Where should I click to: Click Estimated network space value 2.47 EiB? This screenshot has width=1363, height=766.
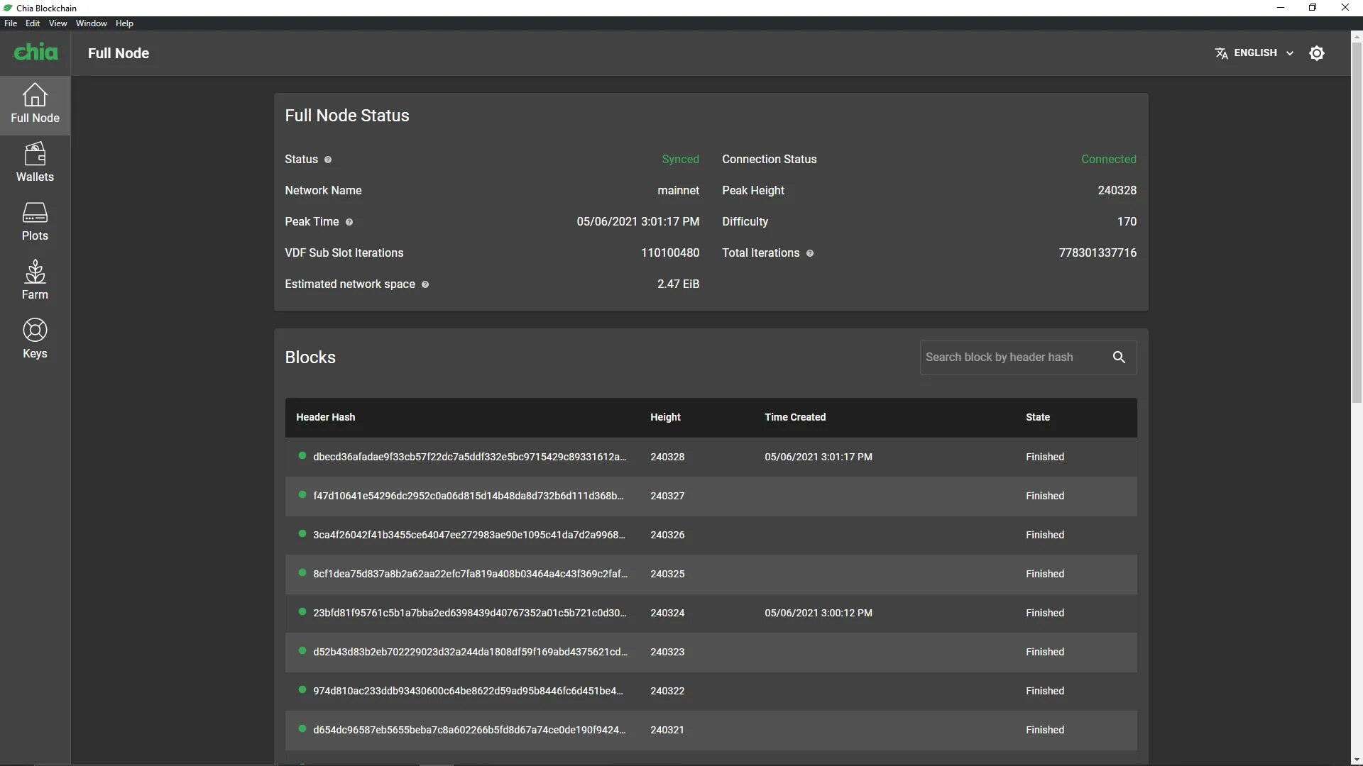pos(678,284)
